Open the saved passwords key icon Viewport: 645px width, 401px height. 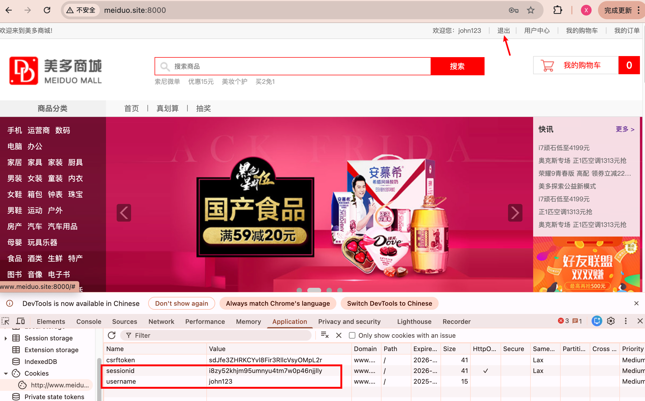click(x=513, y=10)
